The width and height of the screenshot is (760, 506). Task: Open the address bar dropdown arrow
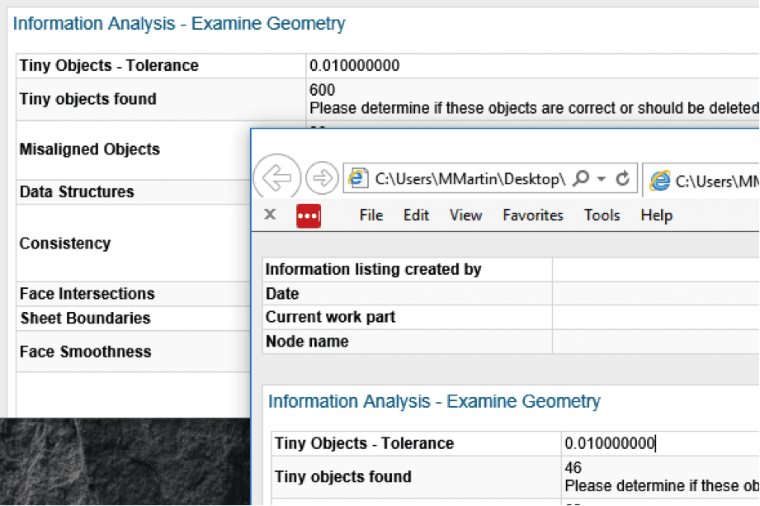click(601, 179)
